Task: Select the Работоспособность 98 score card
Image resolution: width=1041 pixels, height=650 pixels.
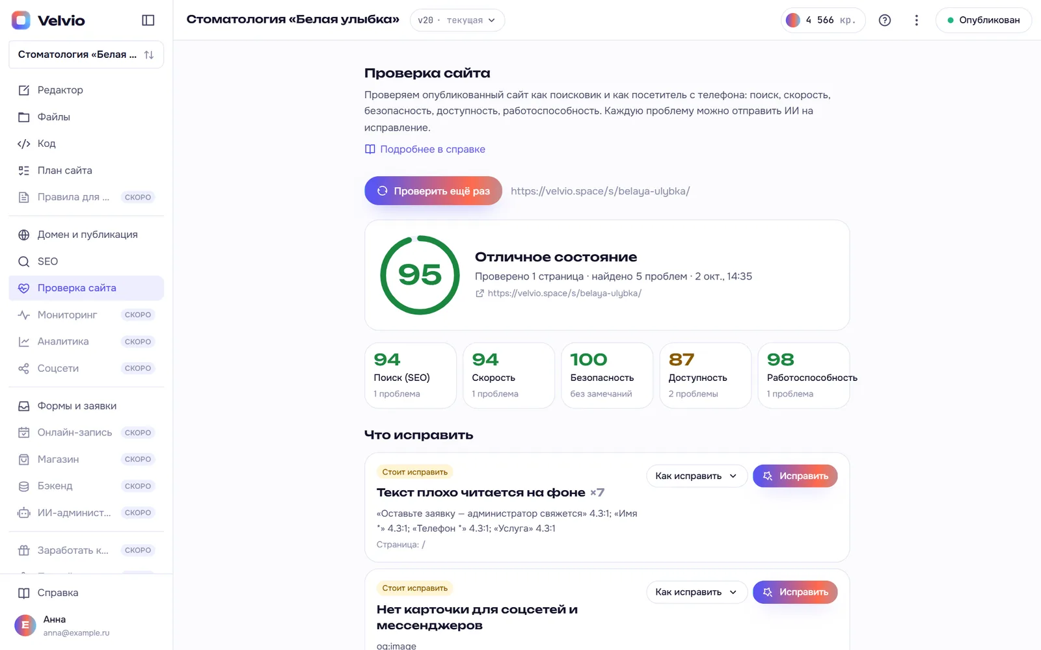Action: 804,376
